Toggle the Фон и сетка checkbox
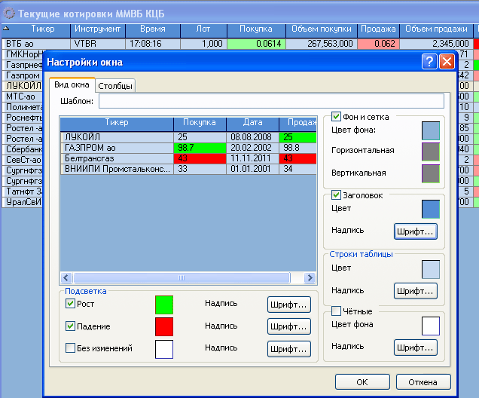 click(x=336, y=117)
